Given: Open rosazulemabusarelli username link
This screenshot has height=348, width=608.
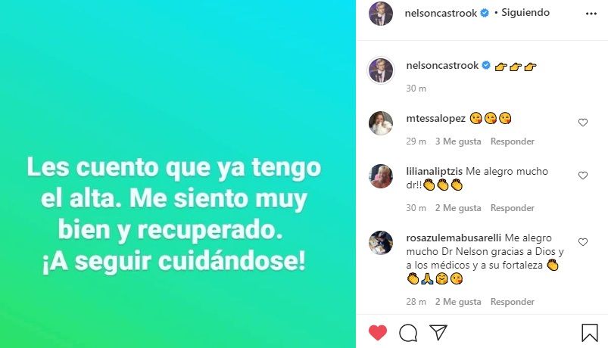Looking at the screenshot, I should [x=454, y=238].
